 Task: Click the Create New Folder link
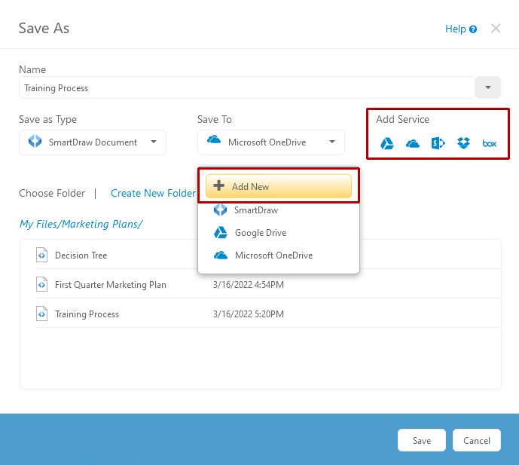pyautogui.click(x=153, y=193)
